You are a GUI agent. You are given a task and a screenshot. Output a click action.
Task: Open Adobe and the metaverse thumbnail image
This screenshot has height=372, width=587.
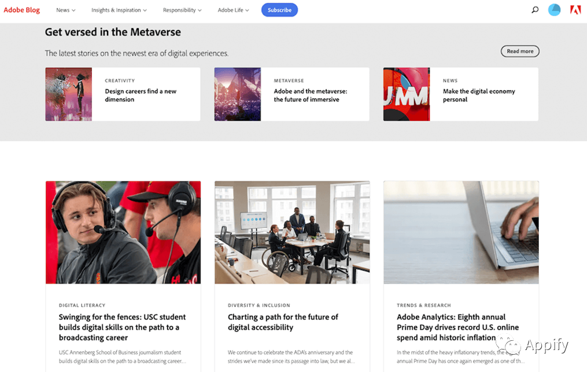click(x=237, y=94)
